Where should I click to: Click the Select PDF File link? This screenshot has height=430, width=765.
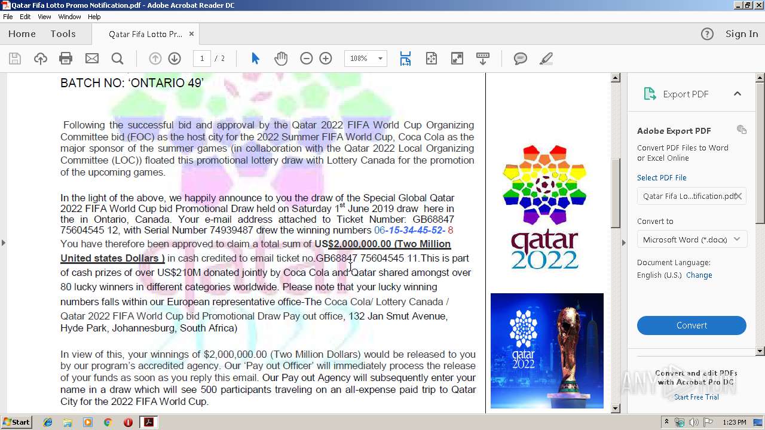coord(662,178)
